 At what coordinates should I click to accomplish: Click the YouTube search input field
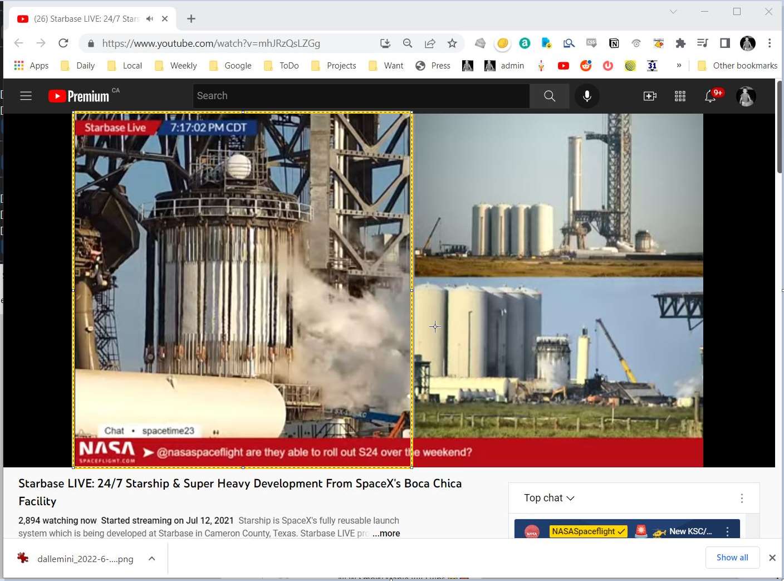(361, 96)
